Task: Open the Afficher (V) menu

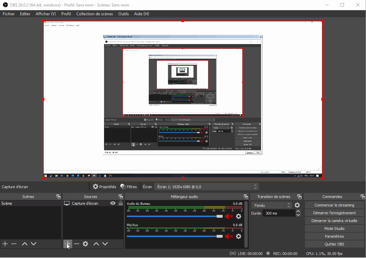Action: pyautogui.click(x=46, y=14)
